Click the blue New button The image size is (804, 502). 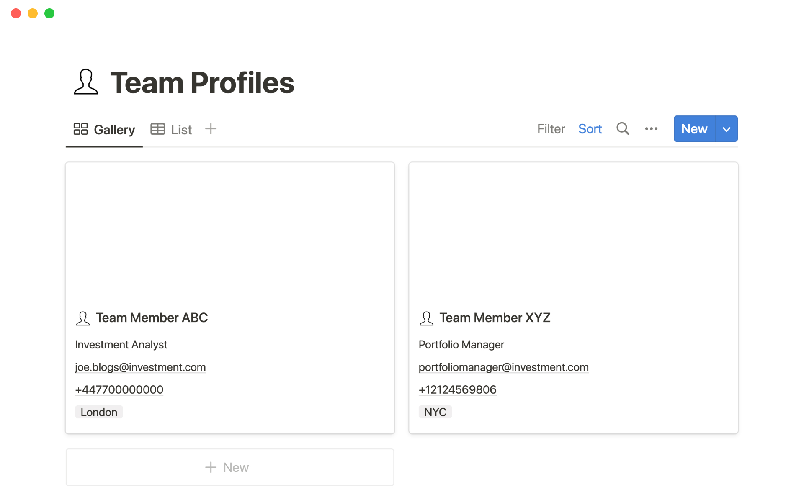click(x=694, y=129)
